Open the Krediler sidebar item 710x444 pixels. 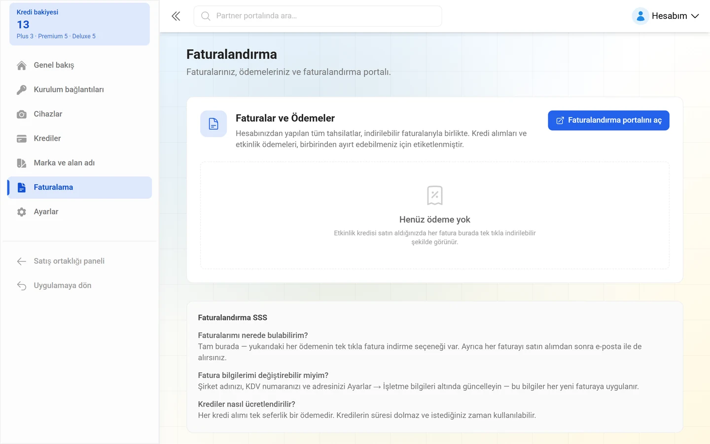click(x=79, y=139)
